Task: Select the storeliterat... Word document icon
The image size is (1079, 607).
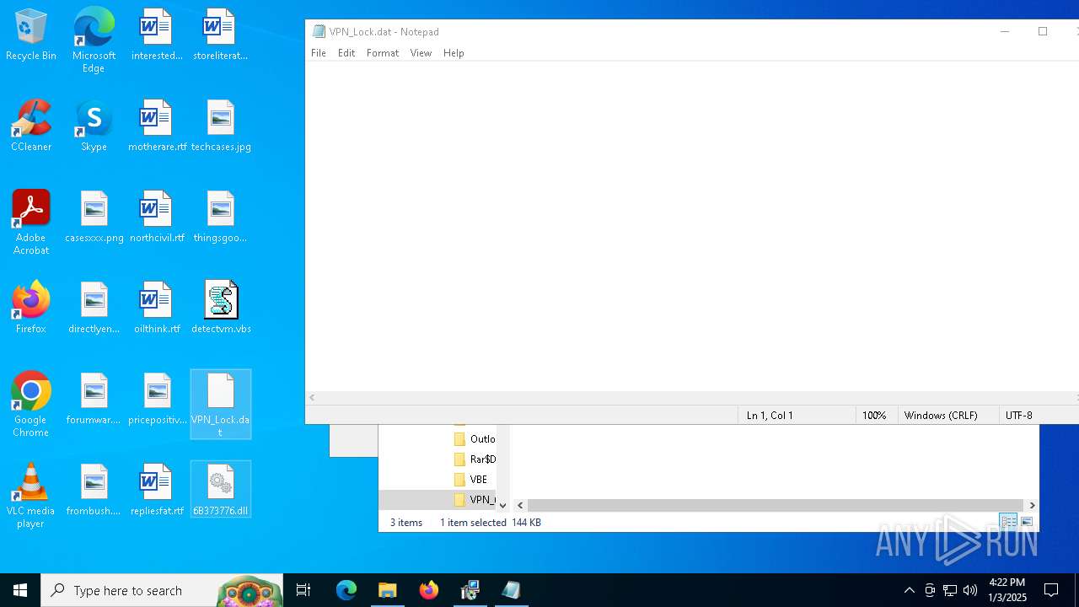Action: 221,35
